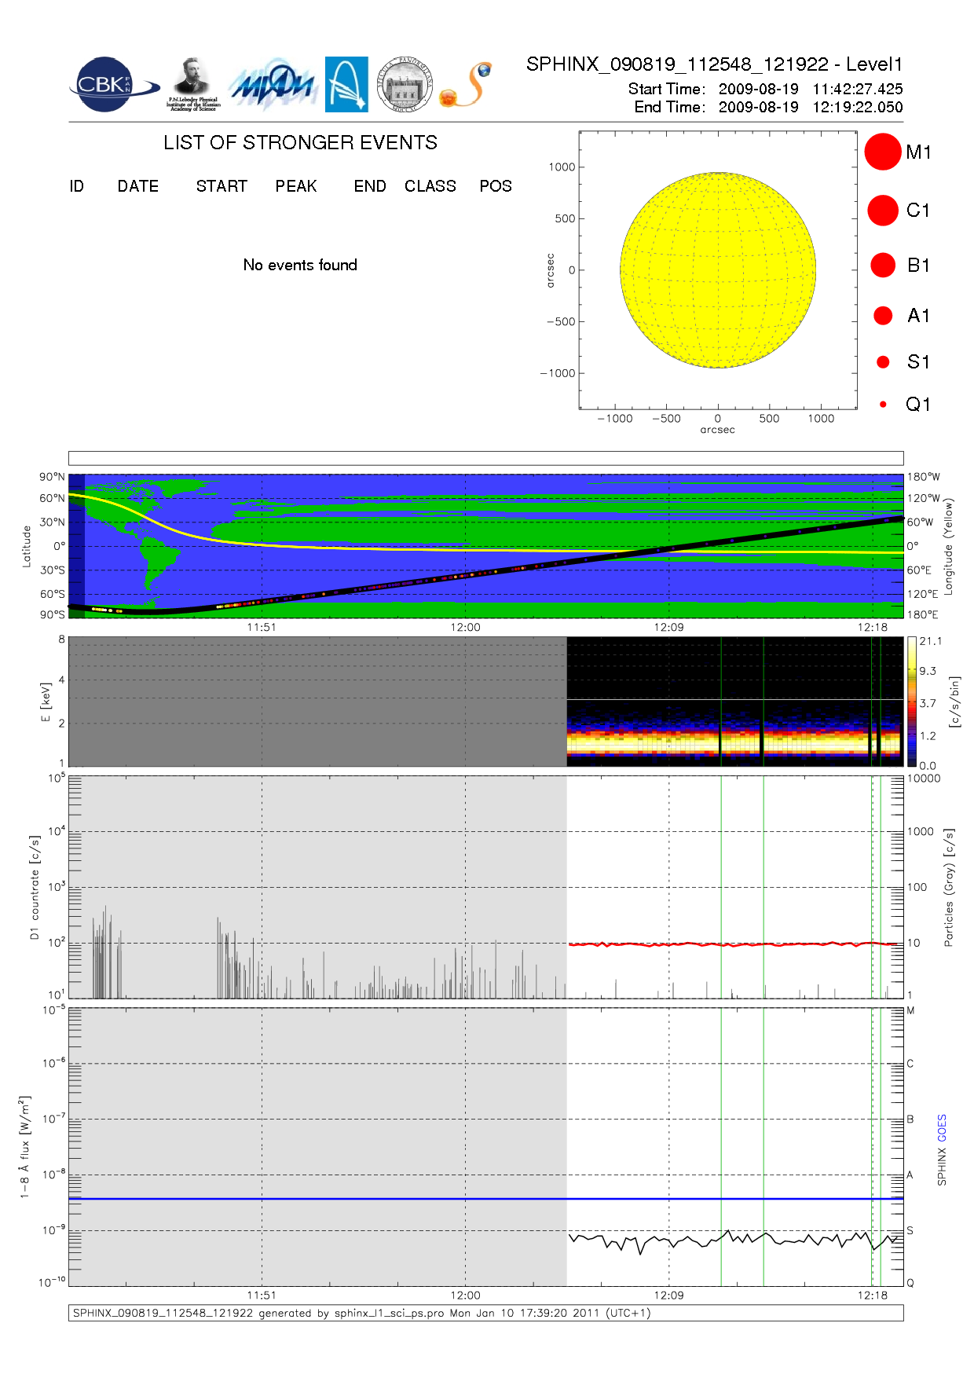
Task: Click the 'No events found' text
Action: 300,265
